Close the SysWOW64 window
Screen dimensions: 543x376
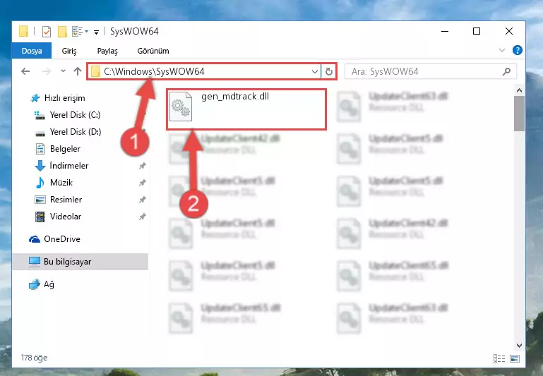(508, 32)
